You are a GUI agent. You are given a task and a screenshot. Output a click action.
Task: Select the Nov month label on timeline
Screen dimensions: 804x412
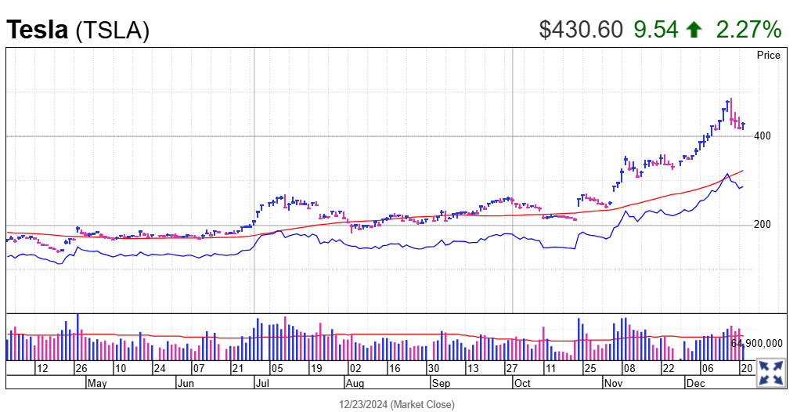tap(612, 383)
